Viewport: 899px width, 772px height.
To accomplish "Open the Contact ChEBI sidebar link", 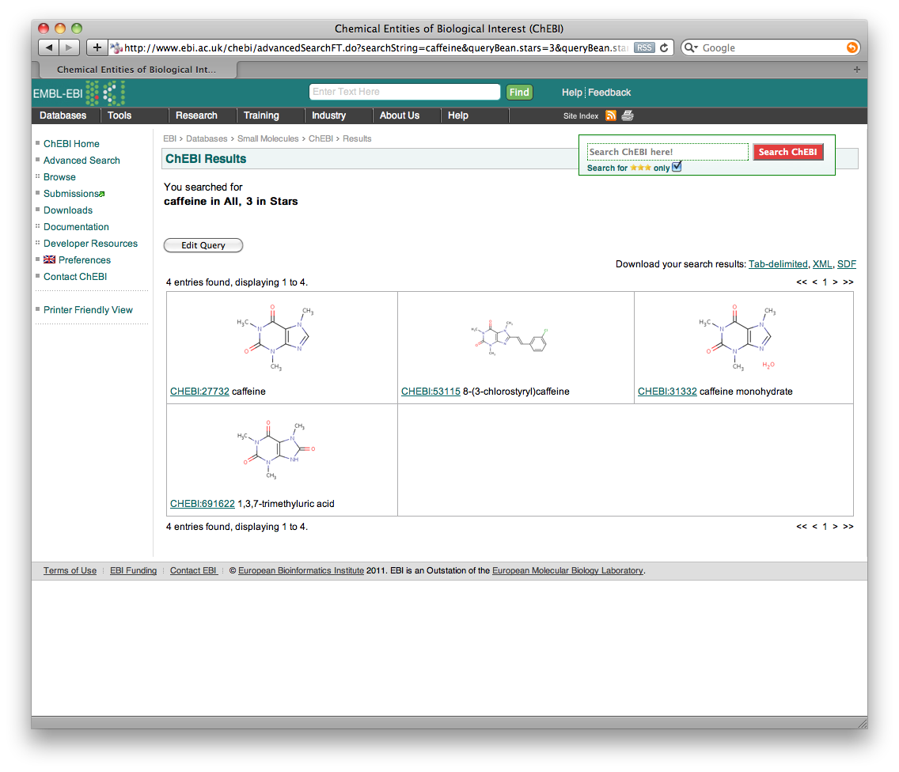I will click(75, 277).
